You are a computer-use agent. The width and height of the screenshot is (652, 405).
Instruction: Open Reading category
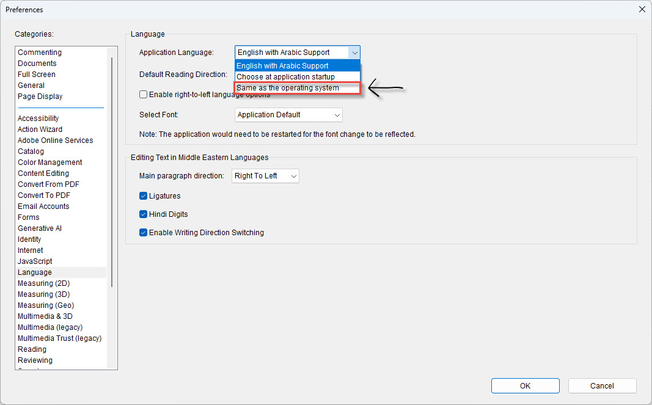(32, 349)
